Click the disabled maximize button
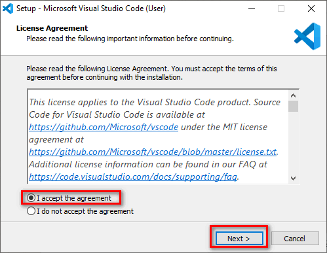 pyautogui.click(x=281, y=8)
